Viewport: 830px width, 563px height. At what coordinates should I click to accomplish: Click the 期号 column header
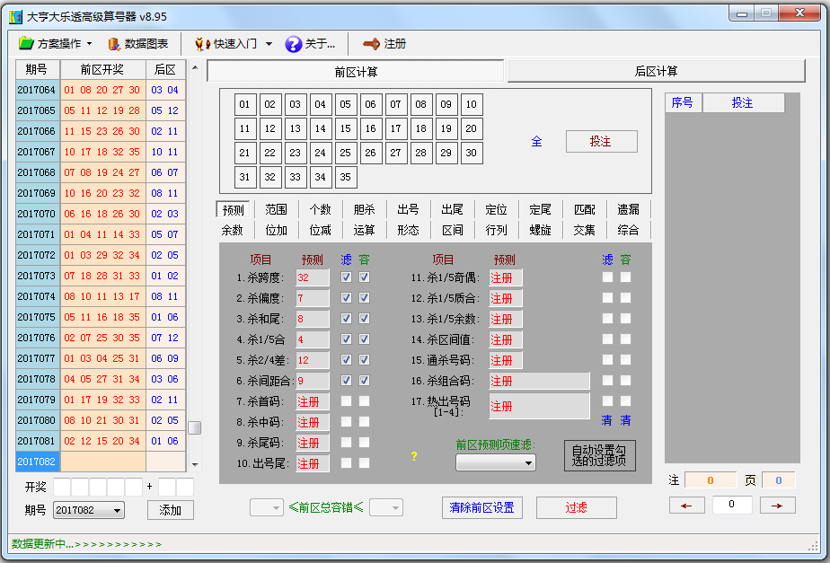tap(38, 70)
